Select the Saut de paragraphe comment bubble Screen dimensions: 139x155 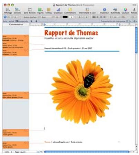point(16,45)
